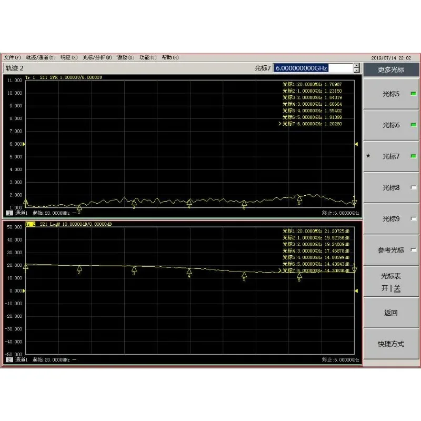
Task: Click the 11.000 top scale value on S11 axis
Action: click(x=15, y=81)
